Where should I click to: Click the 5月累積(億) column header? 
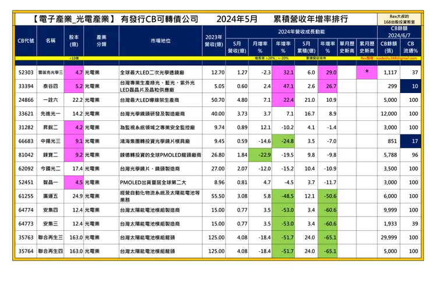click(x=306, y=47)
